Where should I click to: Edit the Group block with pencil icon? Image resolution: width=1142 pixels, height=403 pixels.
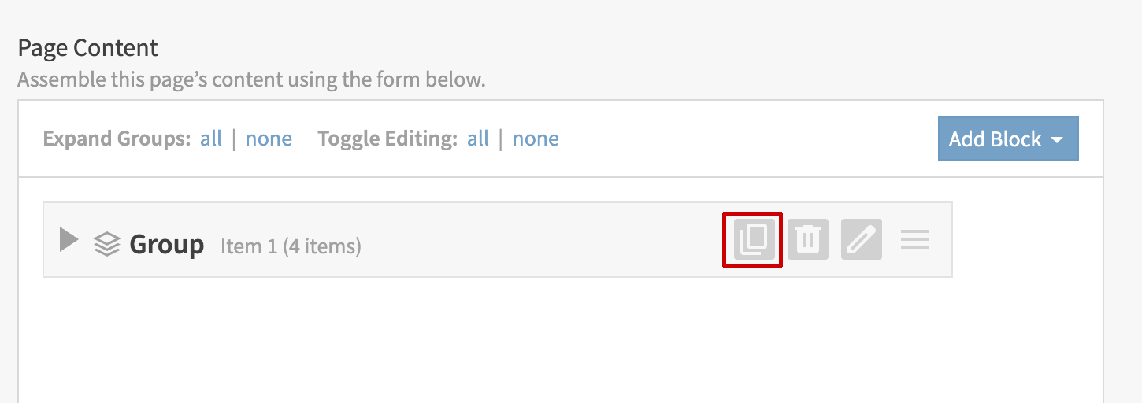pyautogui.click(x=861, y=239)
